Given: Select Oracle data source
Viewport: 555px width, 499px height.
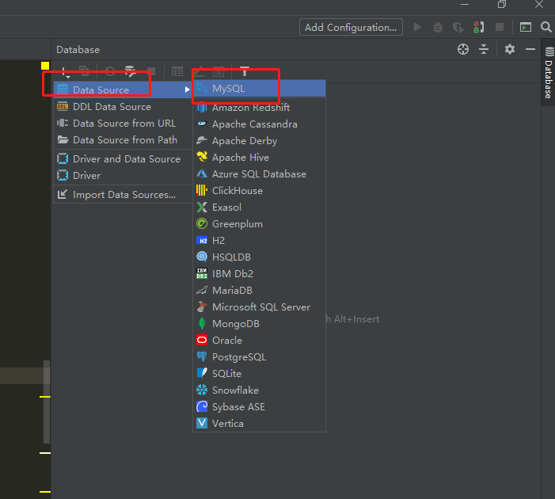Looking at the screenshot, I should (x=259, y=341).
